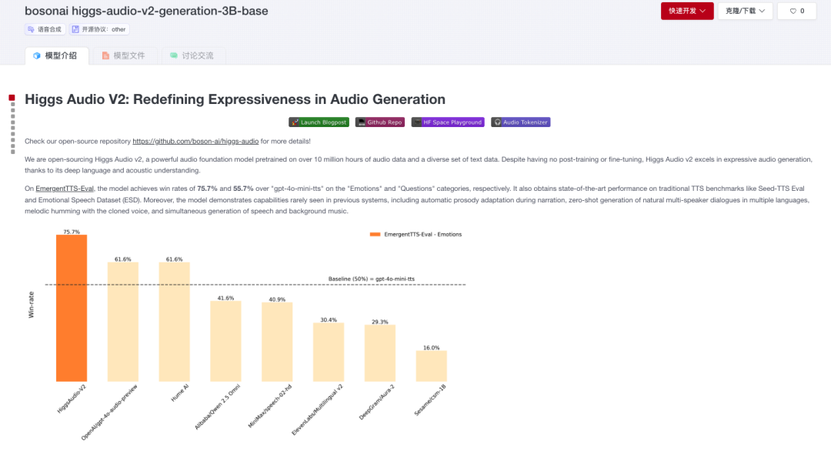Click the 开源协议 license icon
This screenshot has height=451, width=831.
point(75,30)
